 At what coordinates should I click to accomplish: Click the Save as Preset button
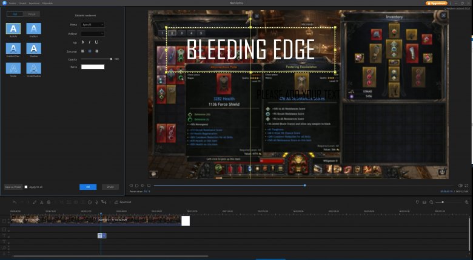[x=13, y=187]
